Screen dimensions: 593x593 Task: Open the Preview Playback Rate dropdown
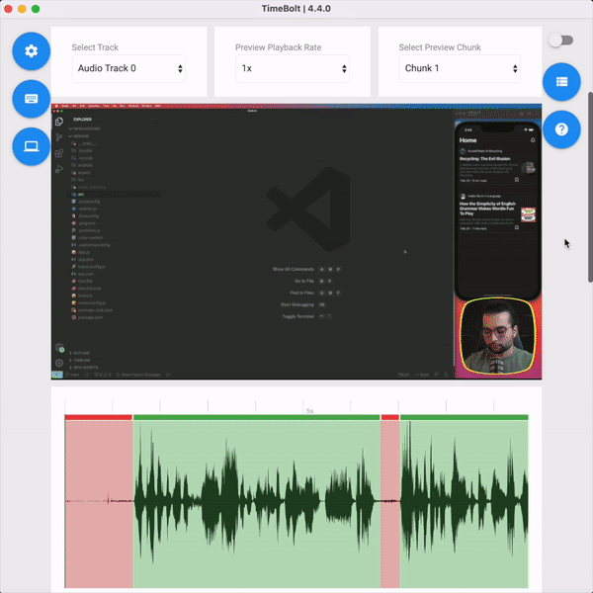point(293,68)
